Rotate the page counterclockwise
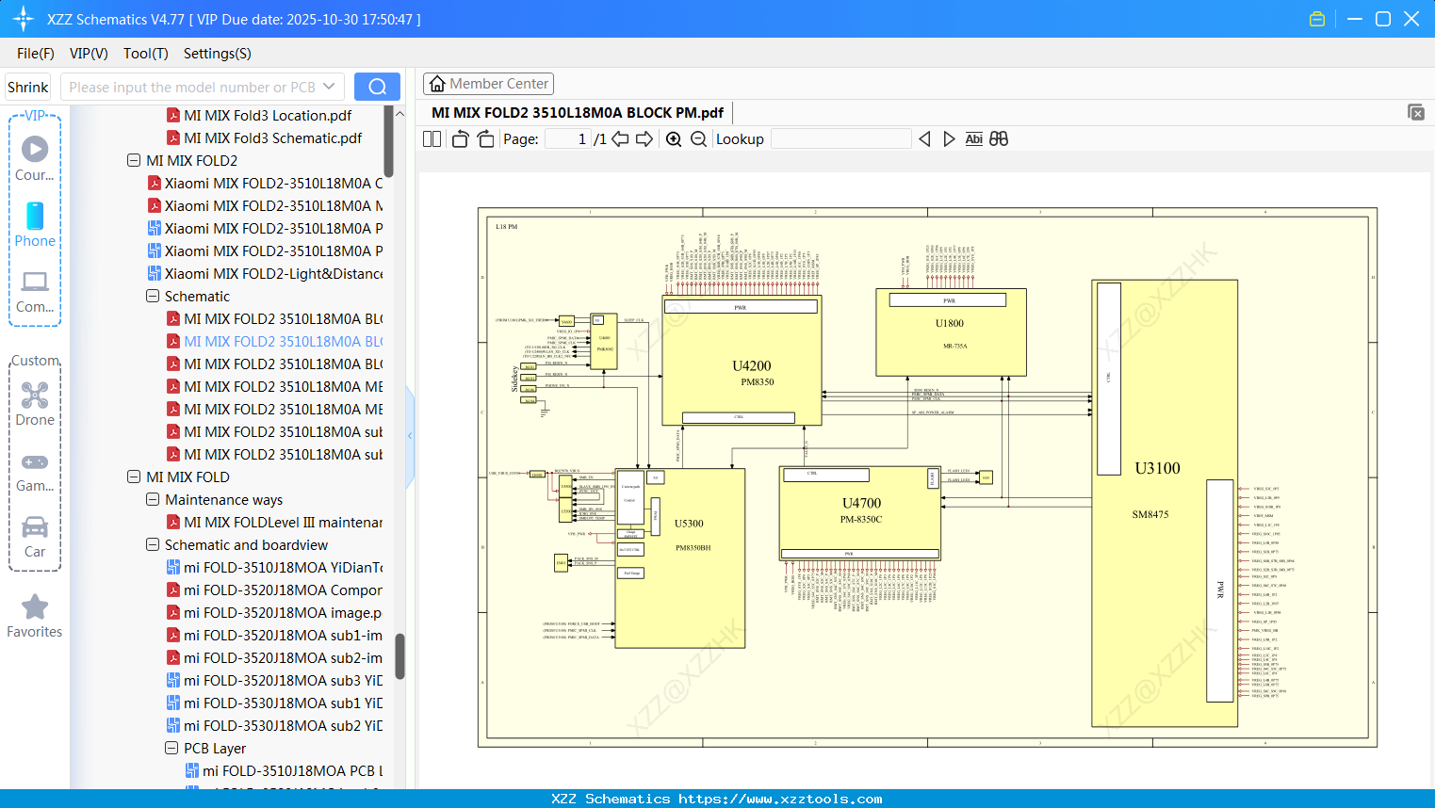 pos(460,139)
